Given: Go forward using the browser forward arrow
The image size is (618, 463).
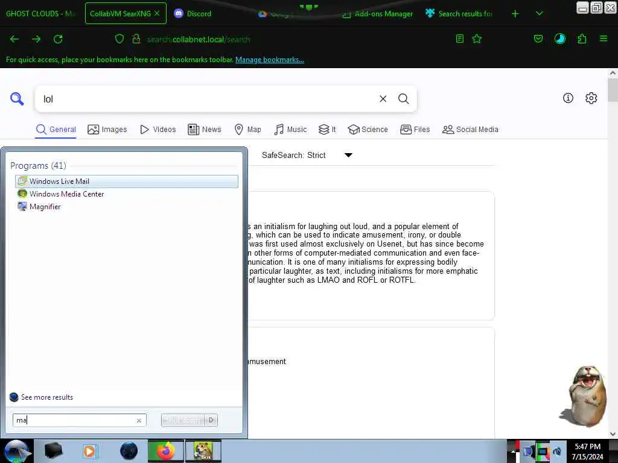Looking at the screenshot, I should click(36, 39).
